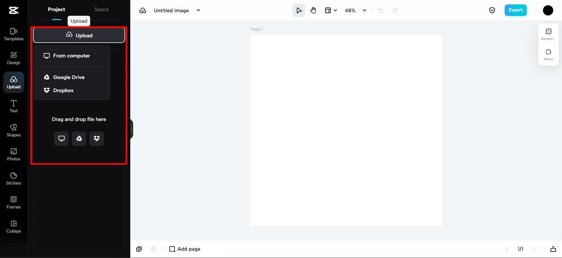Image resolution: width=562 pixels, height=258 pixels.
Task: Click the Upload button in panel
Action: (x=79, y=35)
